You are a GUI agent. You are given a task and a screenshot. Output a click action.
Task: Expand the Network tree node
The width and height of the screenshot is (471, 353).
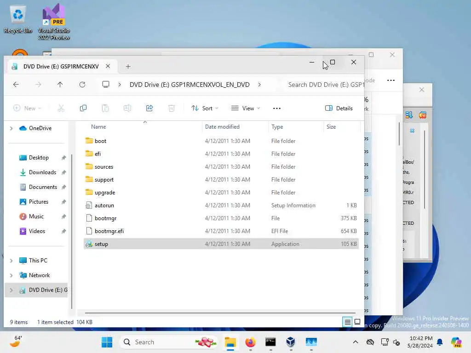pyautogui.click(x=11, y=275)
